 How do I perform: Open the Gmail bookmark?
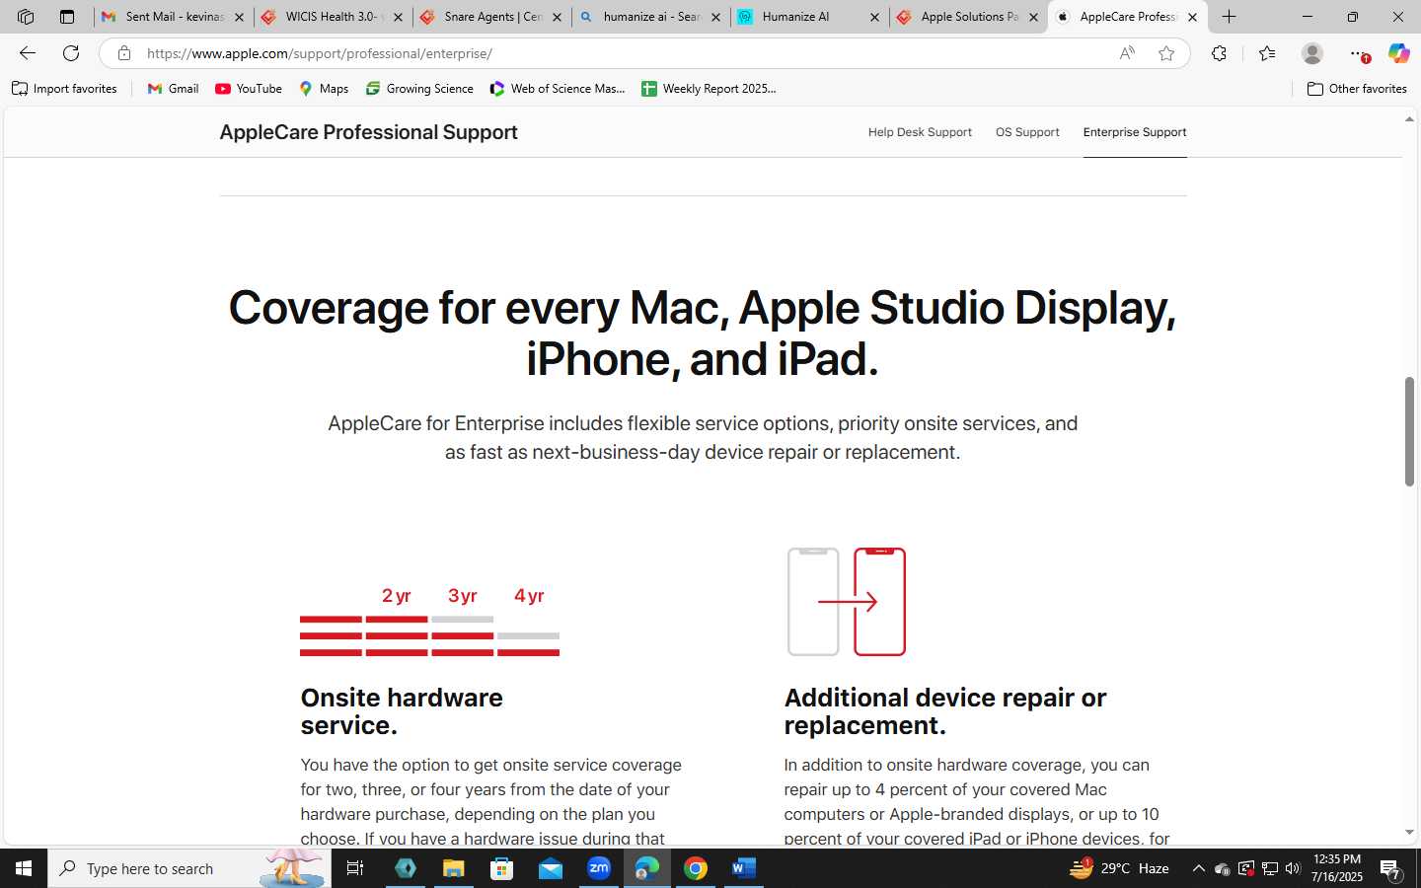(173, 89)
